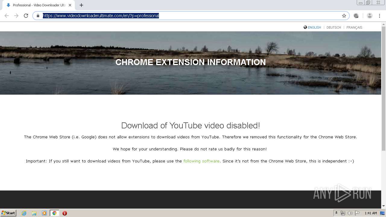Open the network tray icon
Screen dimensions: 386x217
[343, 213]
